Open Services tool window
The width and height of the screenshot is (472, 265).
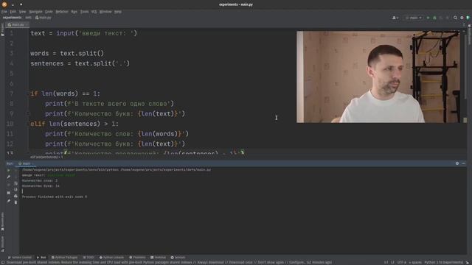pyautogui.click(x=178, y=258)
